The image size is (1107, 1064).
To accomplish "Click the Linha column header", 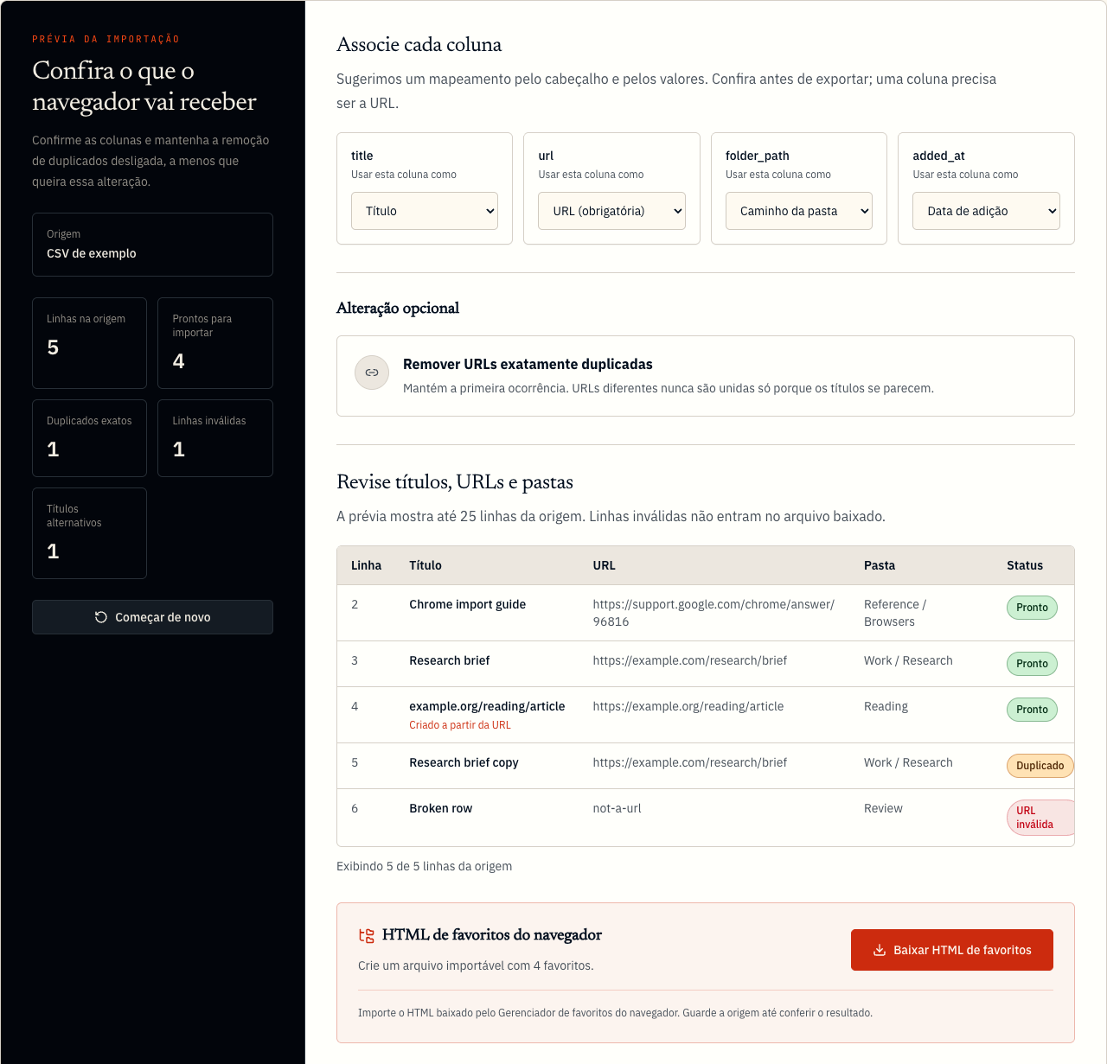I will pyautogui.click(x=367, y=565).
